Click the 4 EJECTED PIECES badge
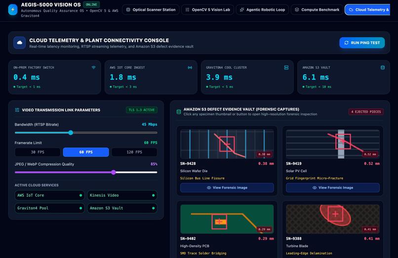 (366, 112)
